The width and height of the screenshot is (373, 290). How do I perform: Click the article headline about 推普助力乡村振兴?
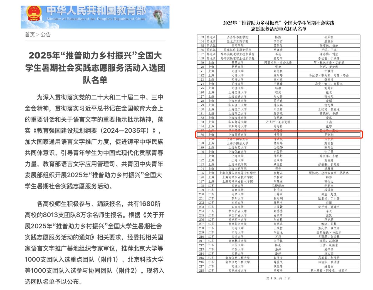(95, 68)
